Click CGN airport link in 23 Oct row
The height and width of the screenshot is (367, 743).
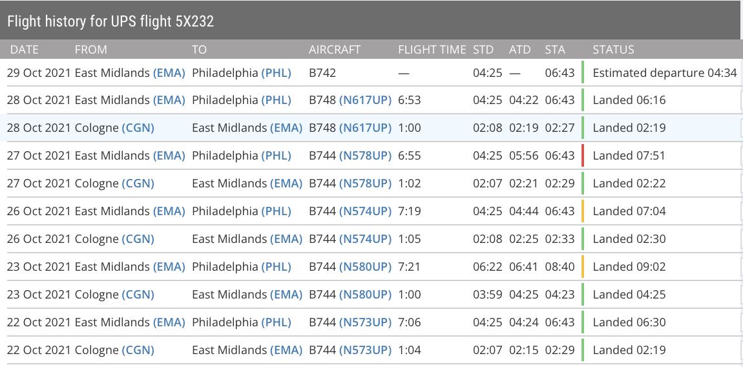(138, 295)
